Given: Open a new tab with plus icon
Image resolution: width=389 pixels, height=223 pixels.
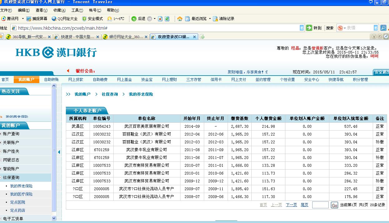Looking at the screenshot, I should click(x=202, y=37).
